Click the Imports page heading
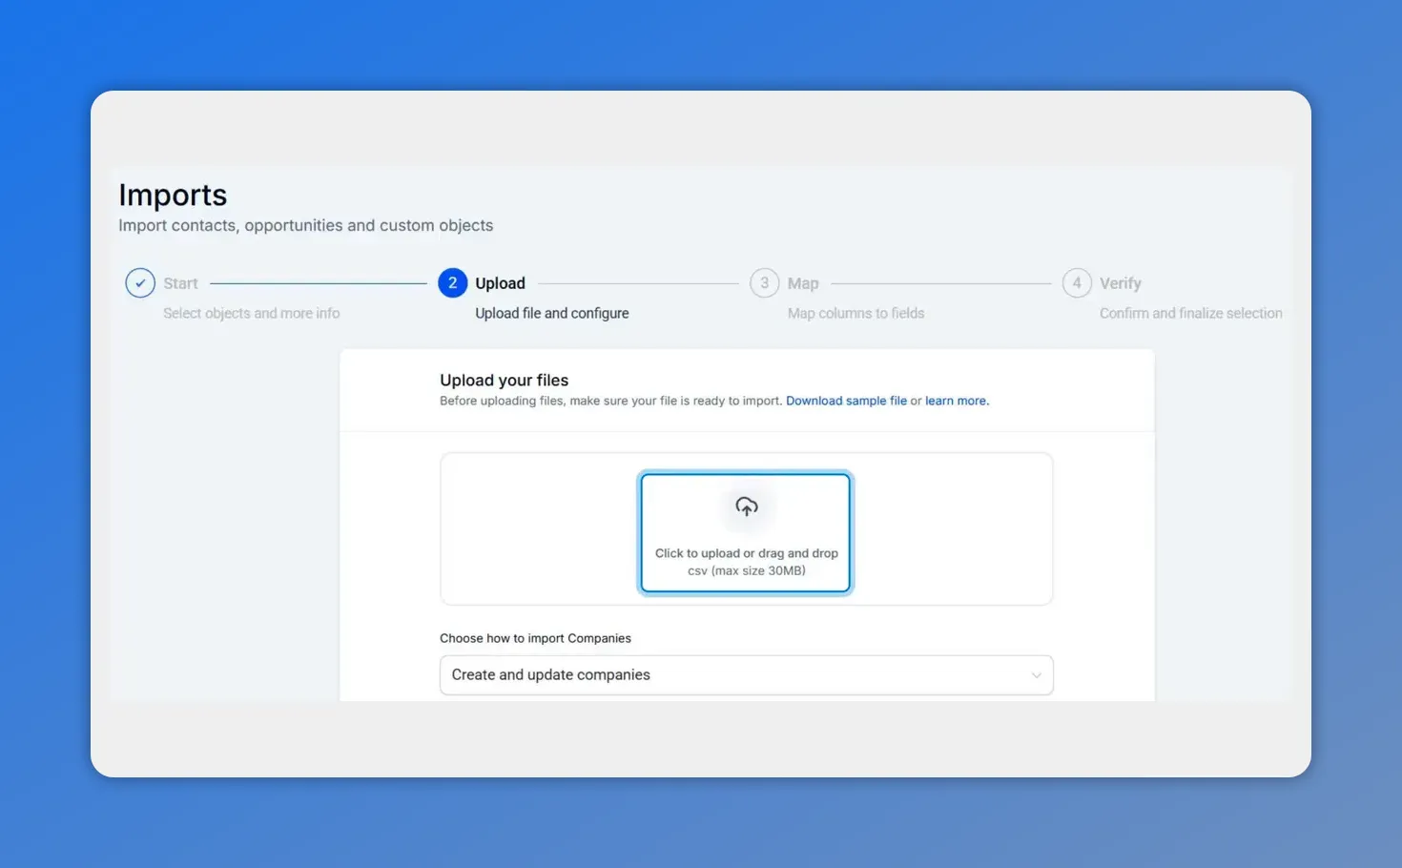The image size is (1402, 868). click(x=172, y=195)
